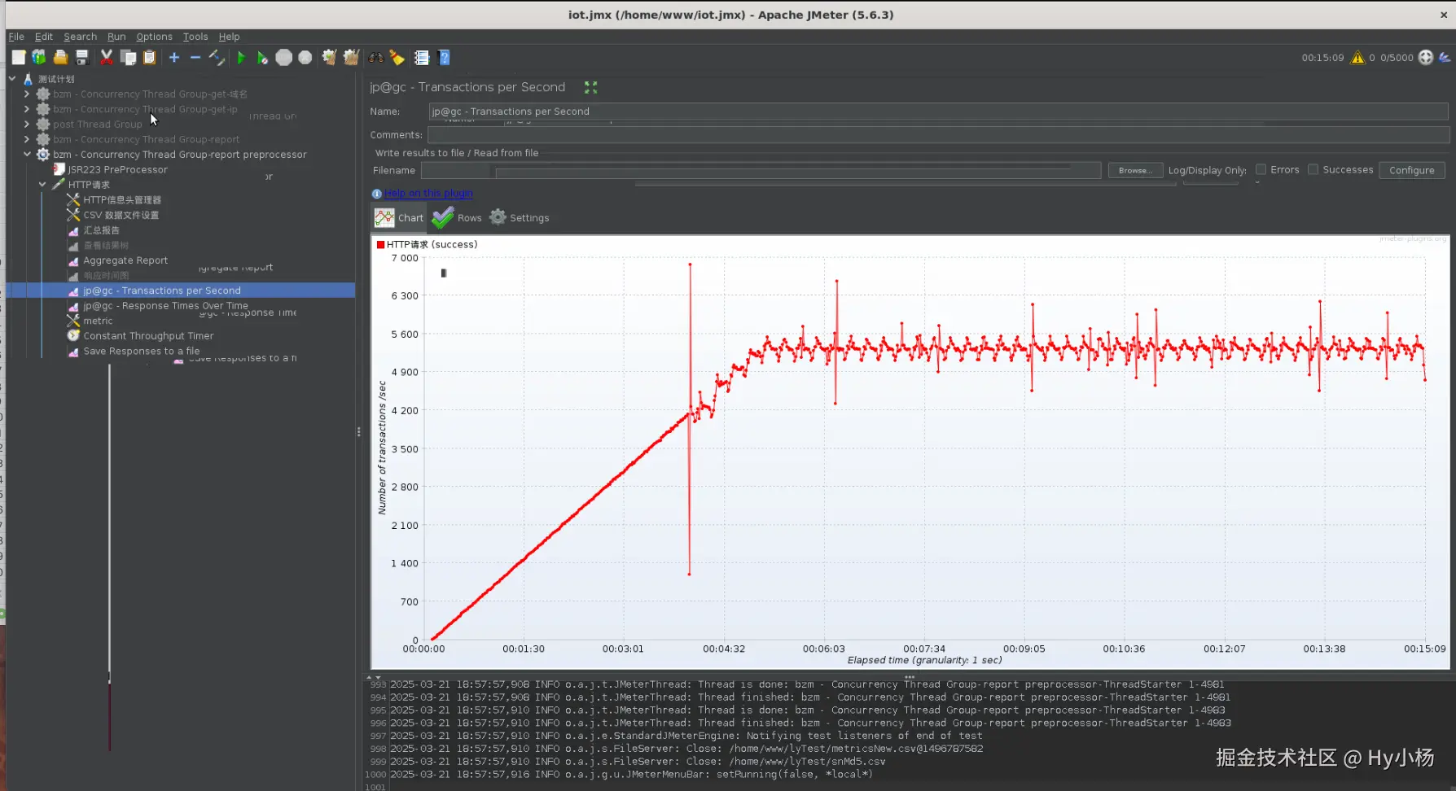
Task: Open the Search menu
Action: point(80,37)
